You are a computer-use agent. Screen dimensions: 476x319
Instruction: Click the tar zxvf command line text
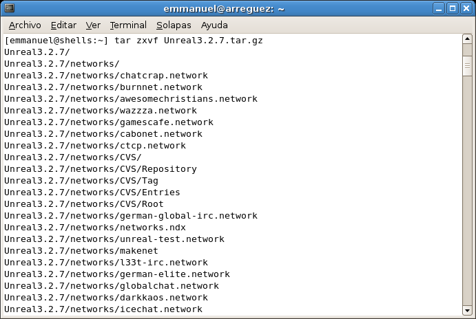coord(189,41)
